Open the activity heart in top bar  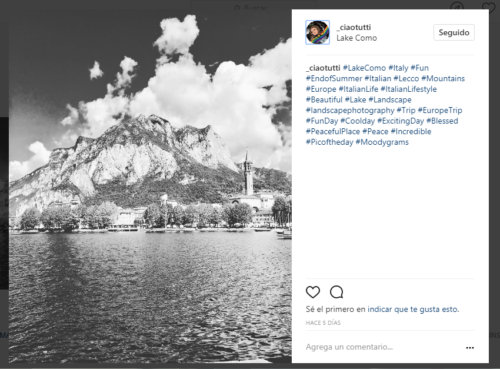tap(488, 7)
